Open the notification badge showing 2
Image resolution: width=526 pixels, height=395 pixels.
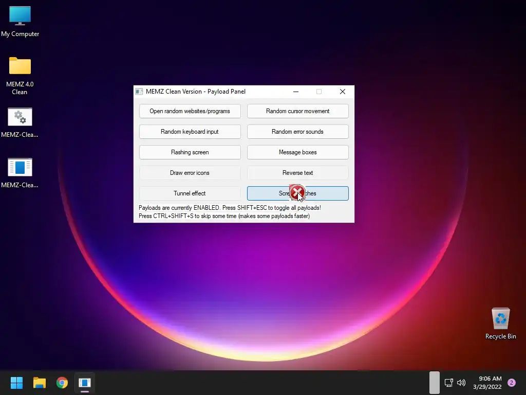pos(511,383)
